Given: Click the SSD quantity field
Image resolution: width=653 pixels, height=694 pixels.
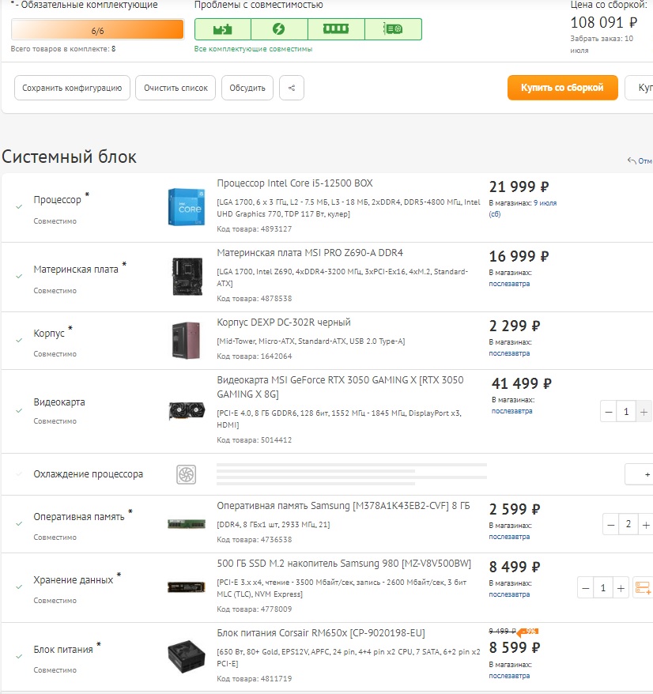Looking at the screenshot, I should (603, 588).
